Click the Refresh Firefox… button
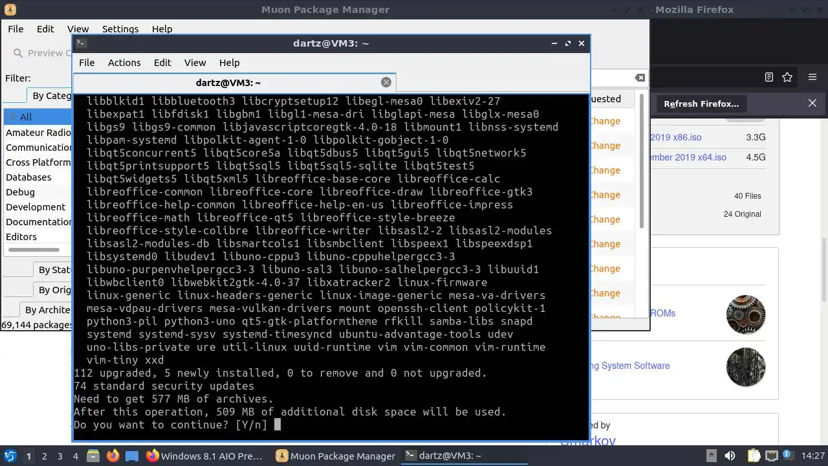The width and height of the screenshot is (828, 466). pos(701,104)
